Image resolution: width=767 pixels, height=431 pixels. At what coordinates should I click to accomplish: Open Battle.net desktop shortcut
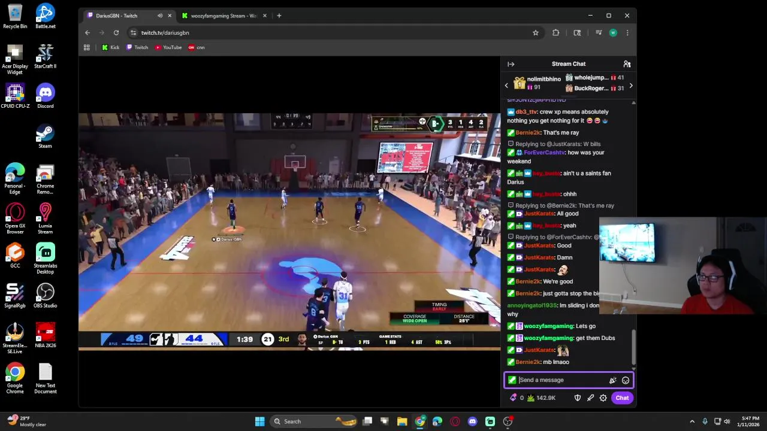pos(45,16)
